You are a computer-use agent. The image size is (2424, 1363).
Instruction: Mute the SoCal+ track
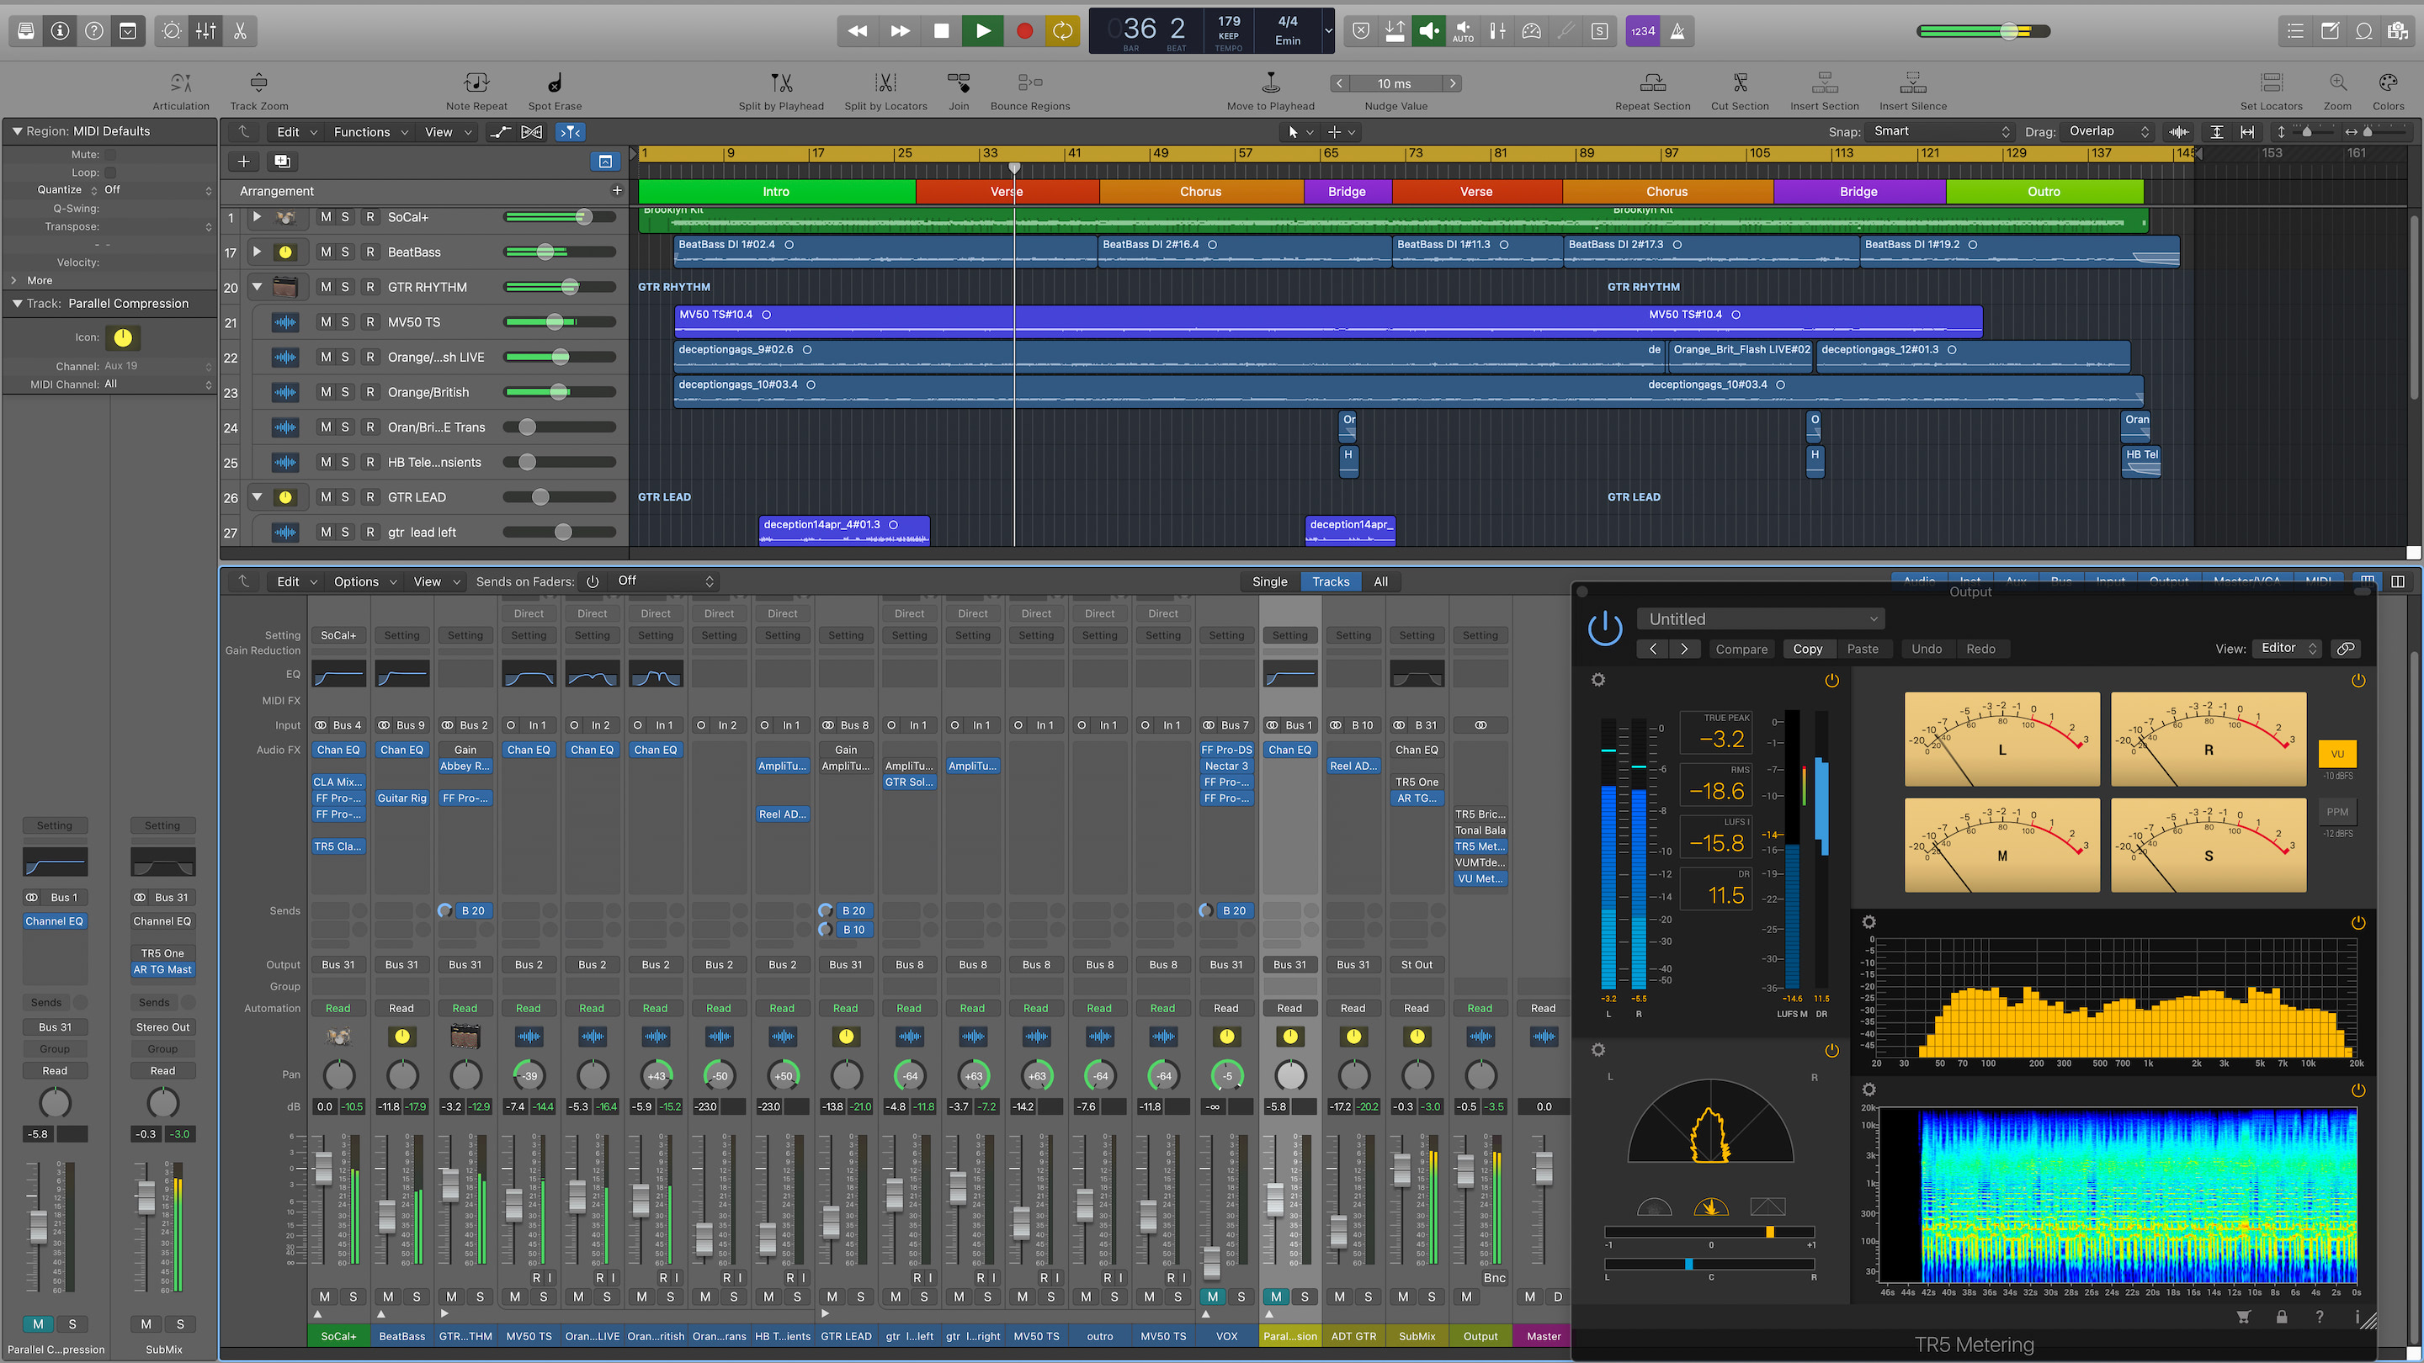pyautogui.click(x=326, y=217)
